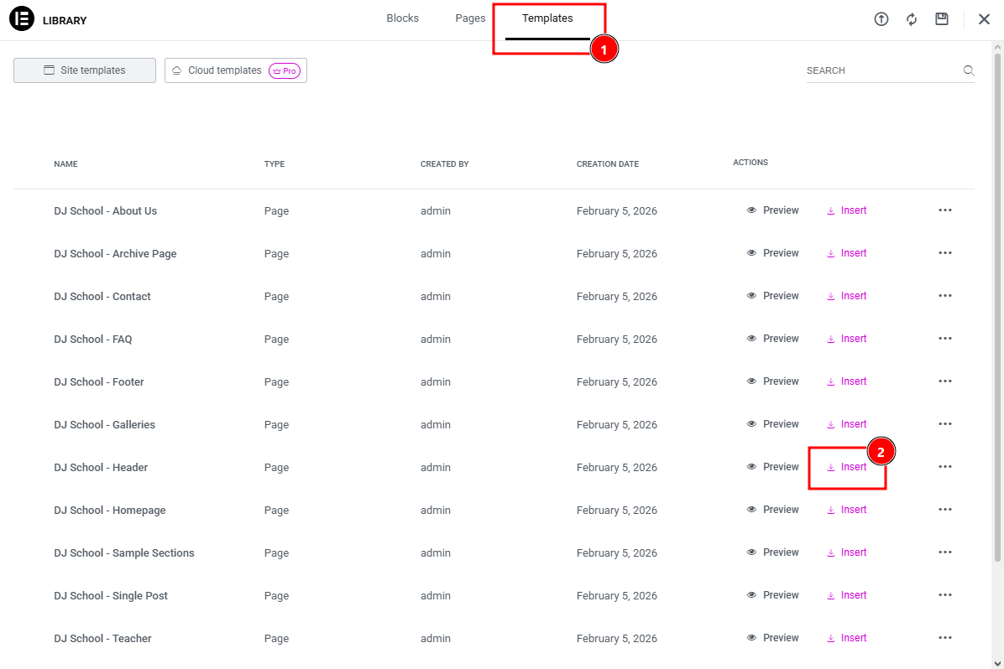Click the import template upload icon
This screenshot has width=1004, height=669.
click(x=881, y=19)
